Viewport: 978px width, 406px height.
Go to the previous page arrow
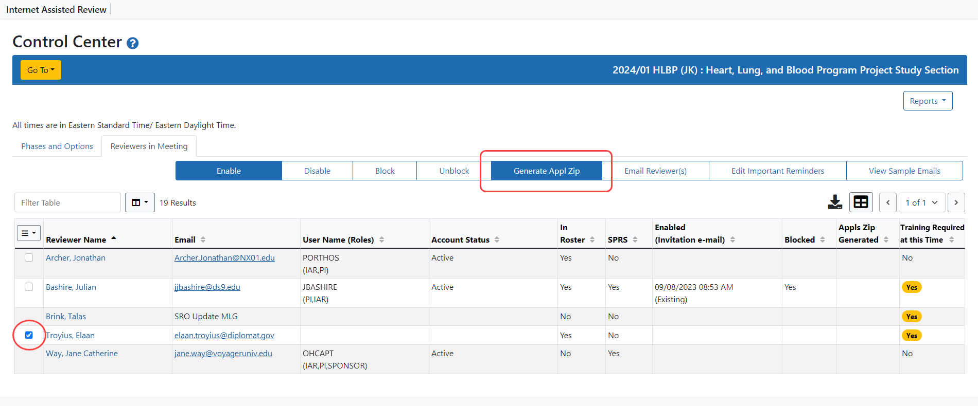(888, 202)
